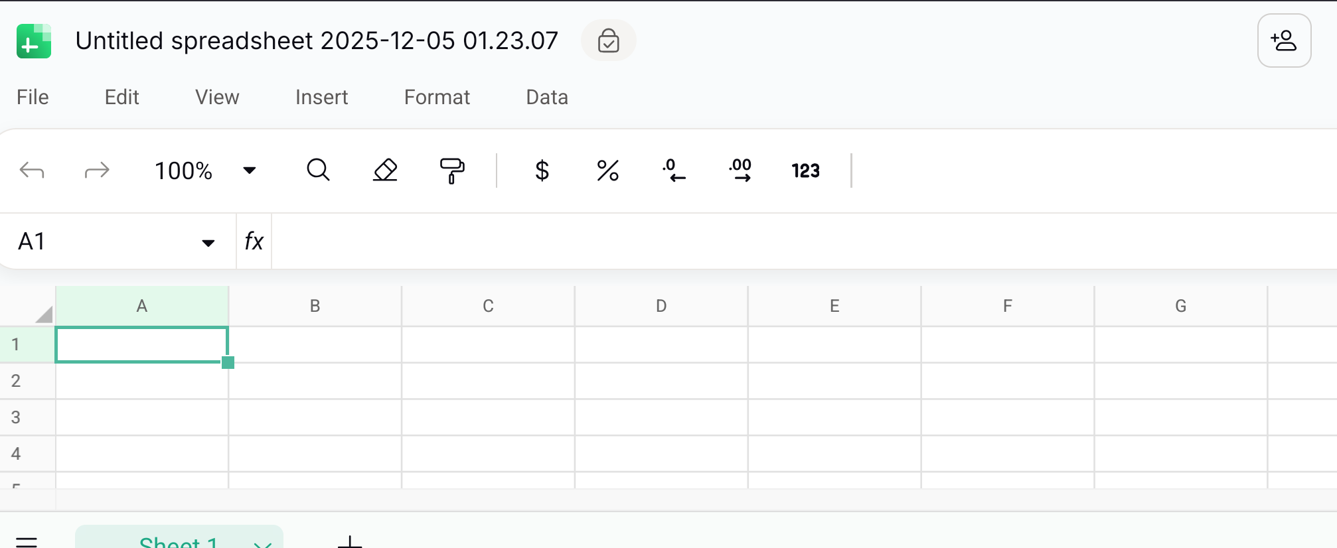Open the 123 number formats menu

[805, 171]
